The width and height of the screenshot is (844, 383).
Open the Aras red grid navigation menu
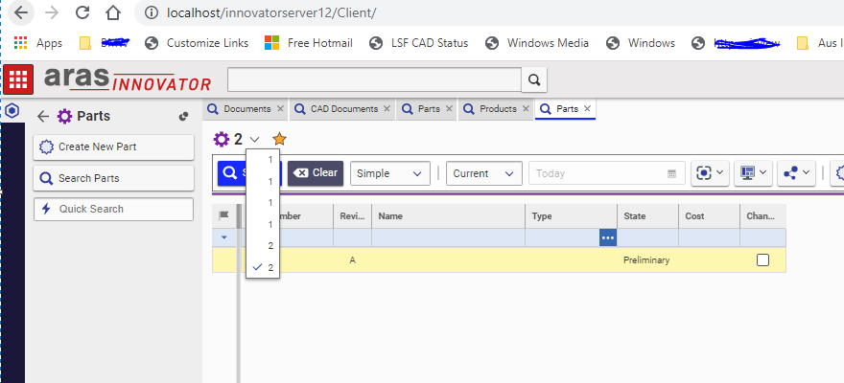(x=18, y=79)
